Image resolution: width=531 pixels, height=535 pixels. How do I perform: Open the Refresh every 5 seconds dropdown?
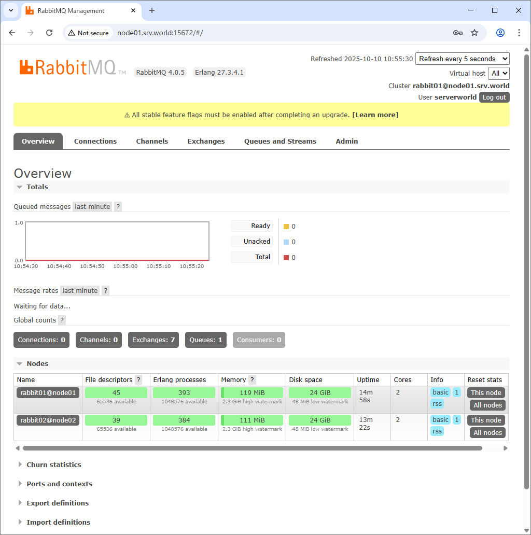[x=462, y=59]
